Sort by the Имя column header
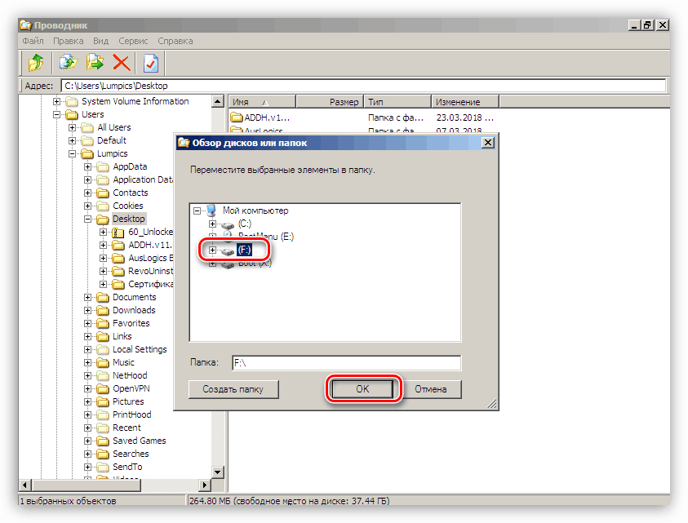 262,102
